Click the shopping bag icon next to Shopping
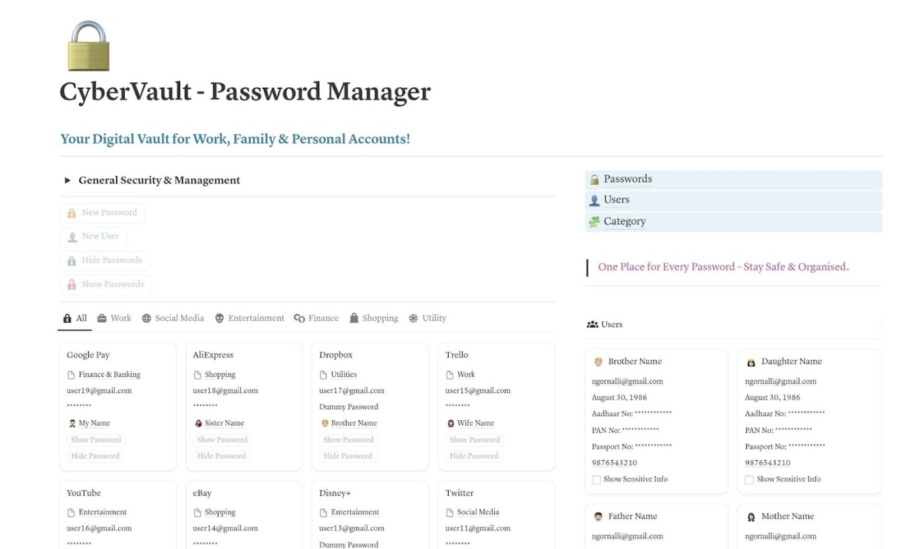Image resolution: width=924 pixels, height=549 pixels. (353, 317)
